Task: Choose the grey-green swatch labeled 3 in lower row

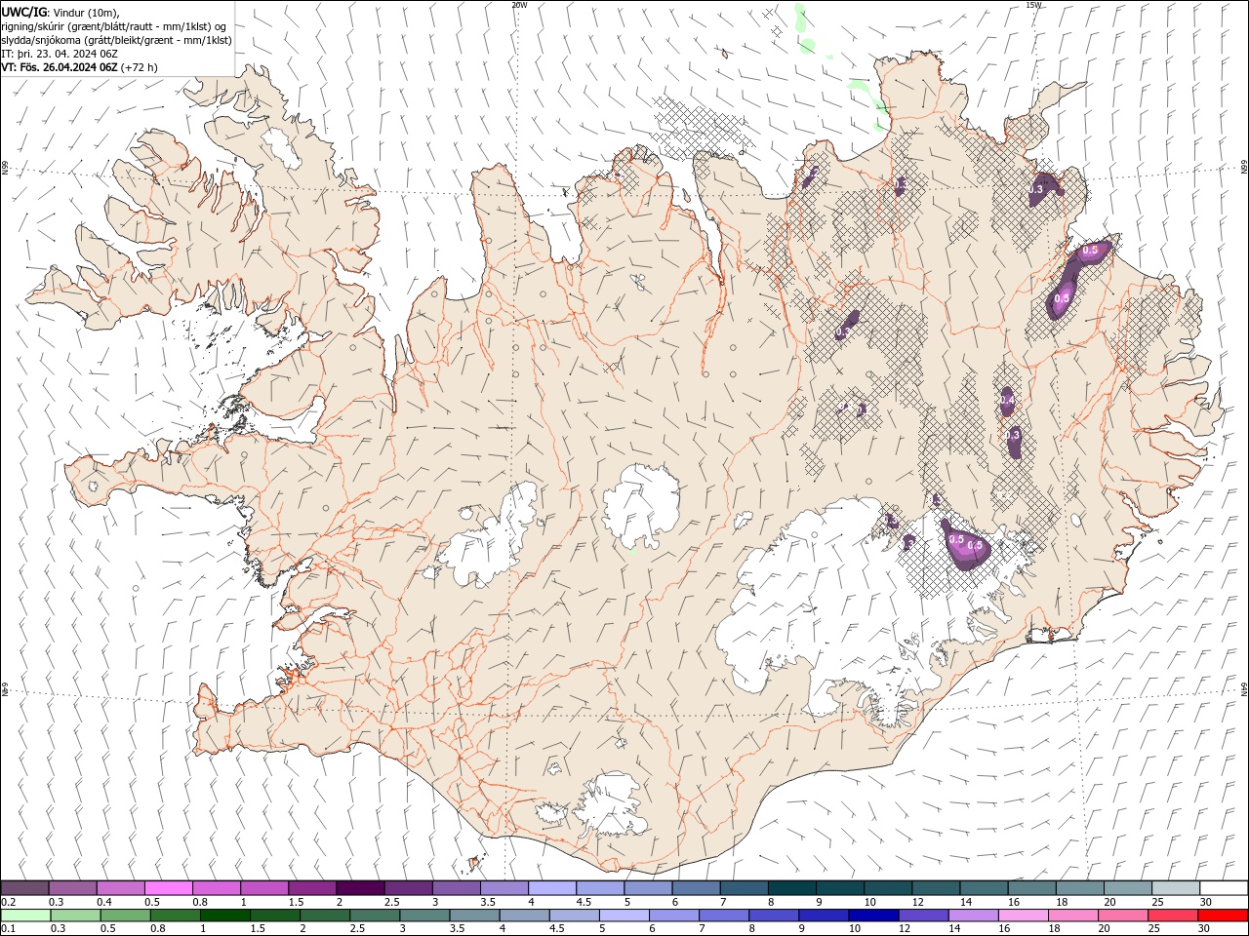Action: tap(423, 916)
